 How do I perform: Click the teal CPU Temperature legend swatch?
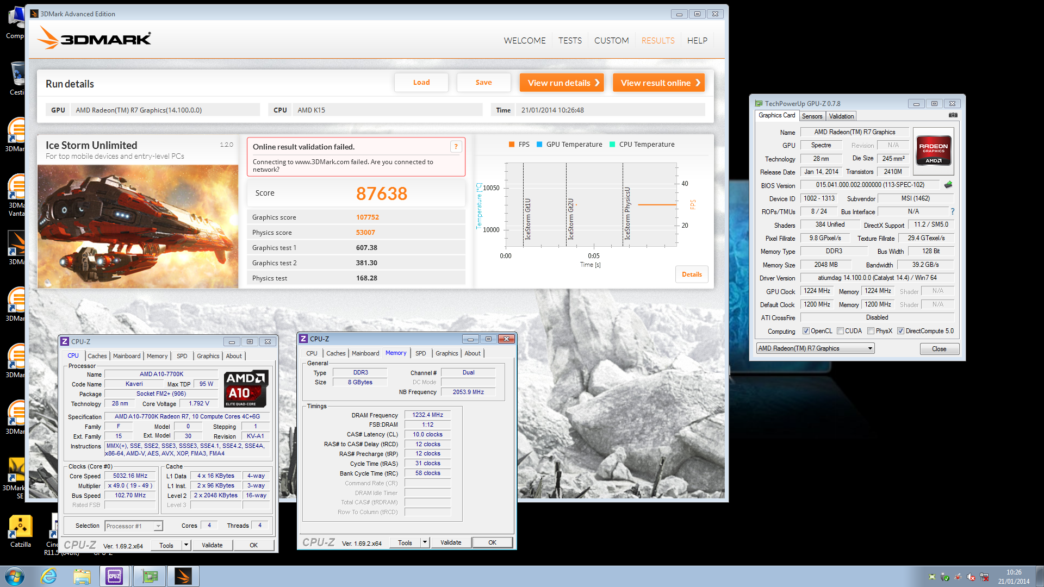[x=612, y=145]
